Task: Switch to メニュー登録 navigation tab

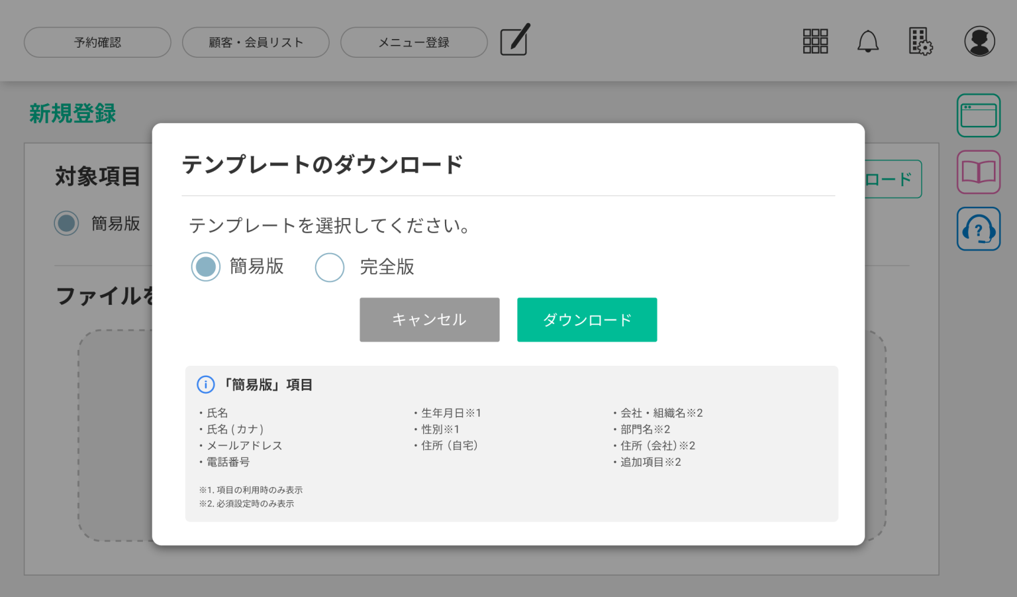Action: pos(414,42)
